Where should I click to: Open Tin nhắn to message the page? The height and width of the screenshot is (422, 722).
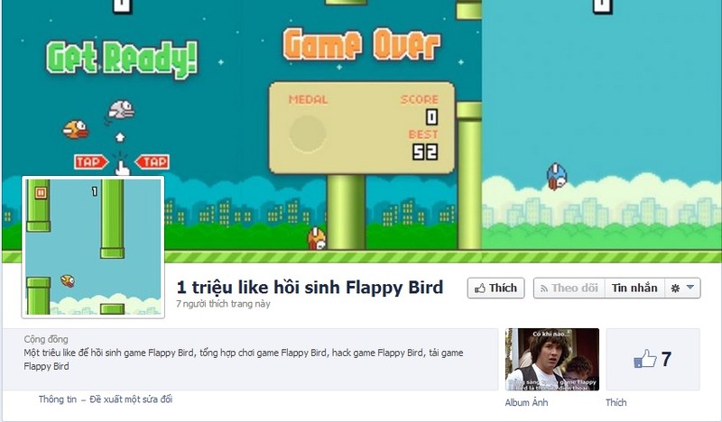[634, 288]
